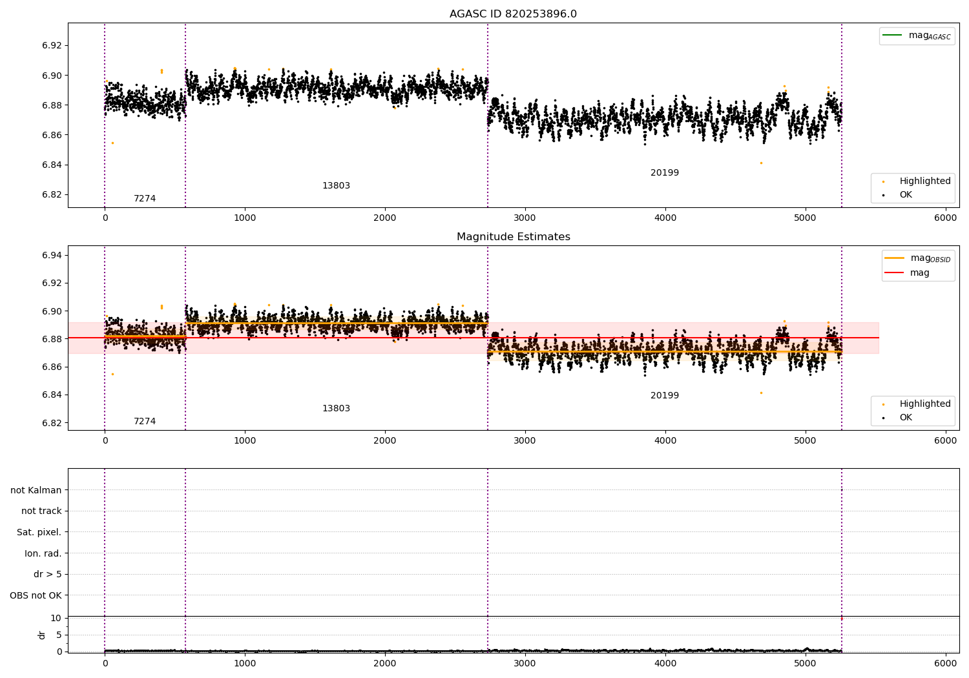This screenshot has height=678, width=969.
Task: Click x-axis tick 6000 in the flags panel
Action: [946, 663]
